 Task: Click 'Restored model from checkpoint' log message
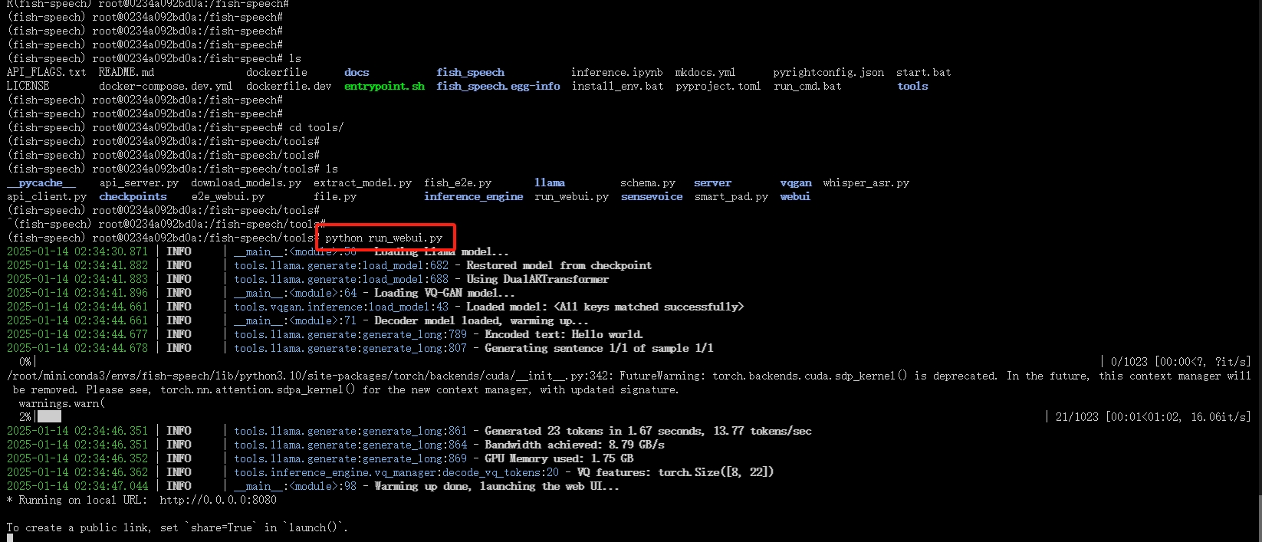tap(559, 265)
